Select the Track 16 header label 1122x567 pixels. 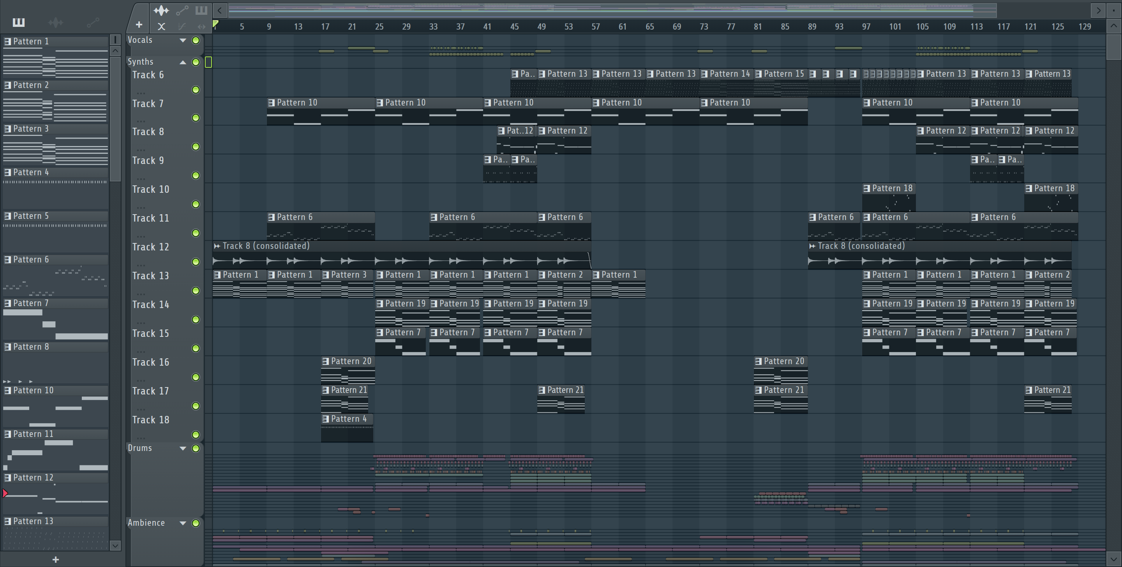click(151, 362)
